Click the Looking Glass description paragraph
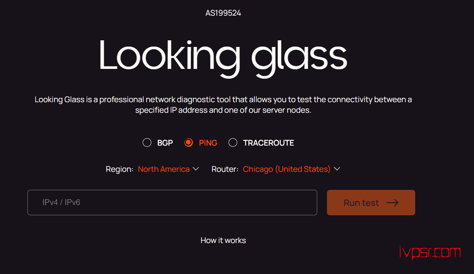474x274 pixels. [223, 105]
